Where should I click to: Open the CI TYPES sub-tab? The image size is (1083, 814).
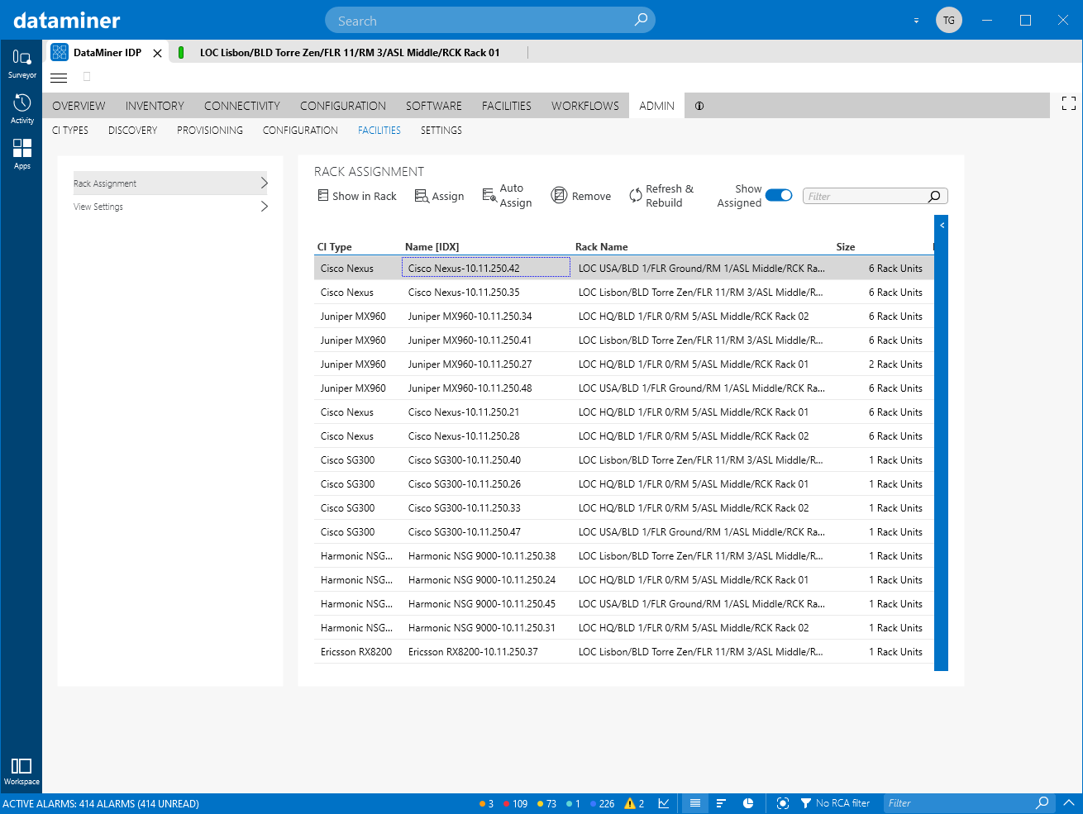70,131
